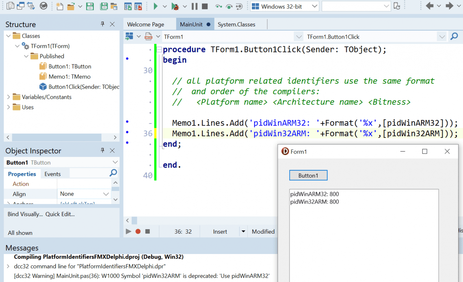Select the Action property row

pyautogui.click(x=58, y=184)
